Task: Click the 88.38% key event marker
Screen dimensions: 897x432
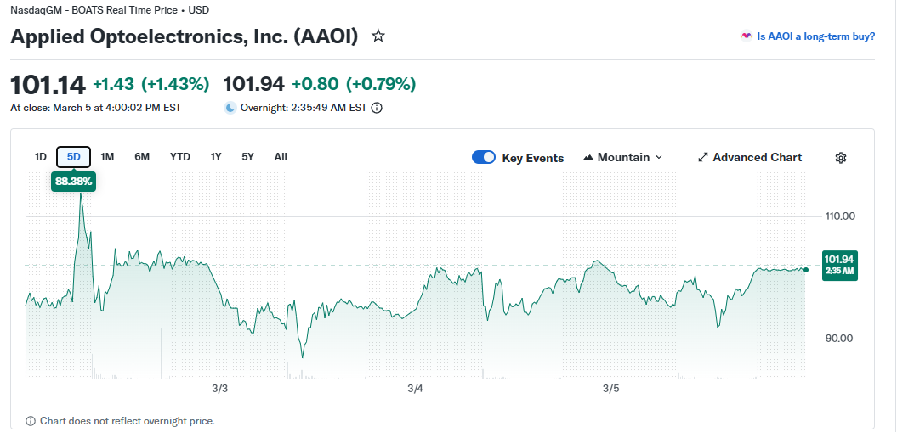Action: tap(74, 181)
